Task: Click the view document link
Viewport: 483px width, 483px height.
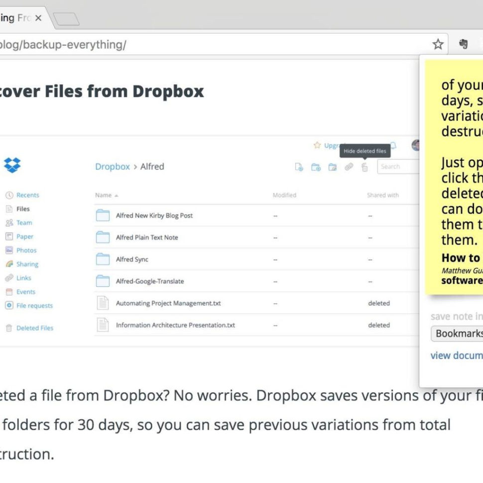Action: click(x=457, y=356)
